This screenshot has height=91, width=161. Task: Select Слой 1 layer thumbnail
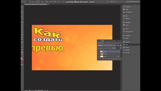coord(102,54)
